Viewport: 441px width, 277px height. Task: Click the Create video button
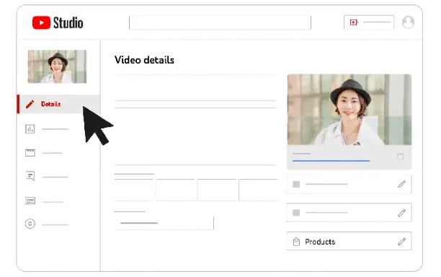coord(369,22)
